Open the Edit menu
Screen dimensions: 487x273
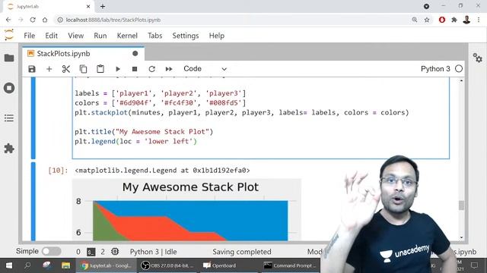[x=51, y=36]
